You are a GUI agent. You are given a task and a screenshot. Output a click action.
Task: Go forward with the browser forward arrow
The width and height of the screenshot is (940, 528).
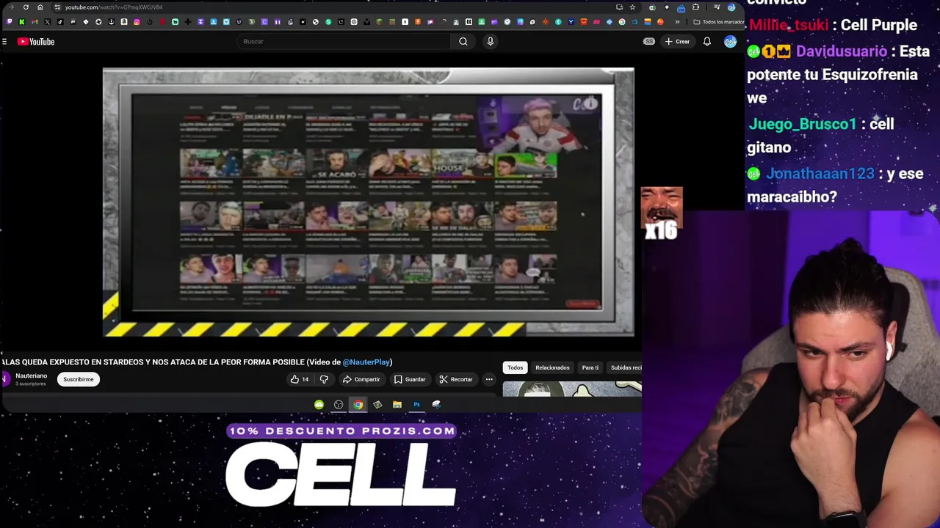tap(12, 7)
